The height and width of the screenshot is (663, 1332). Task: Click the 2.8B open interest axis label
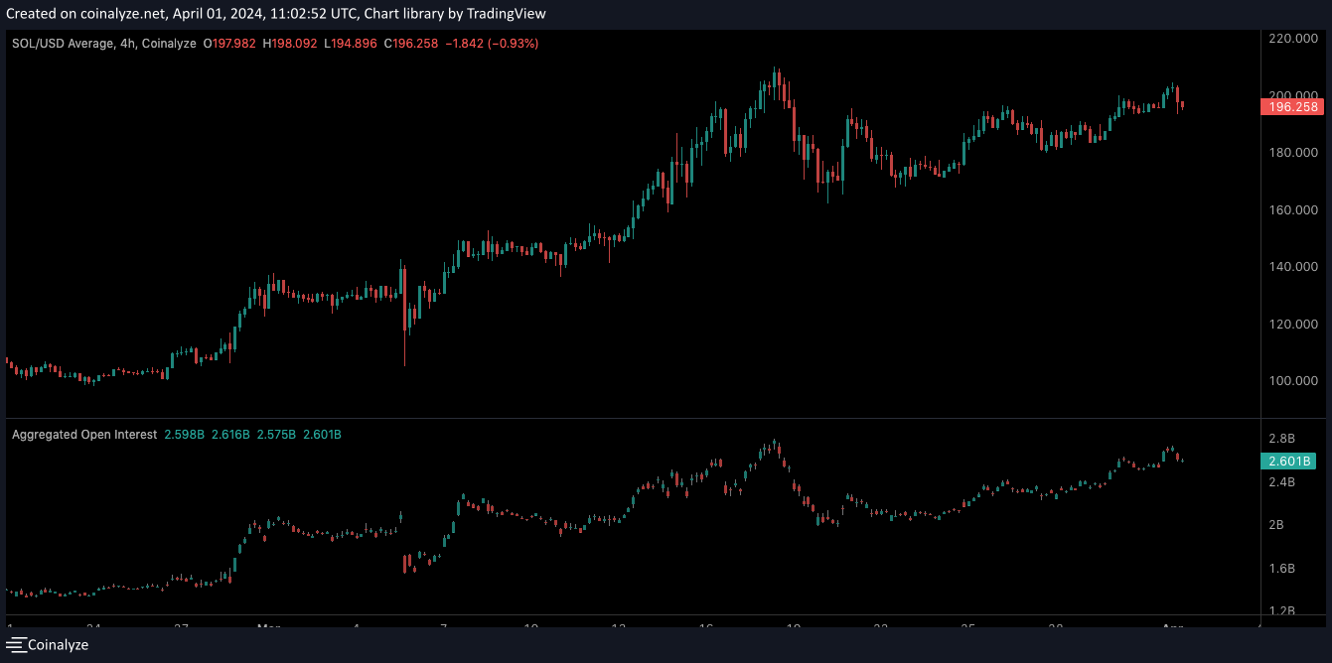point(1282,438)
